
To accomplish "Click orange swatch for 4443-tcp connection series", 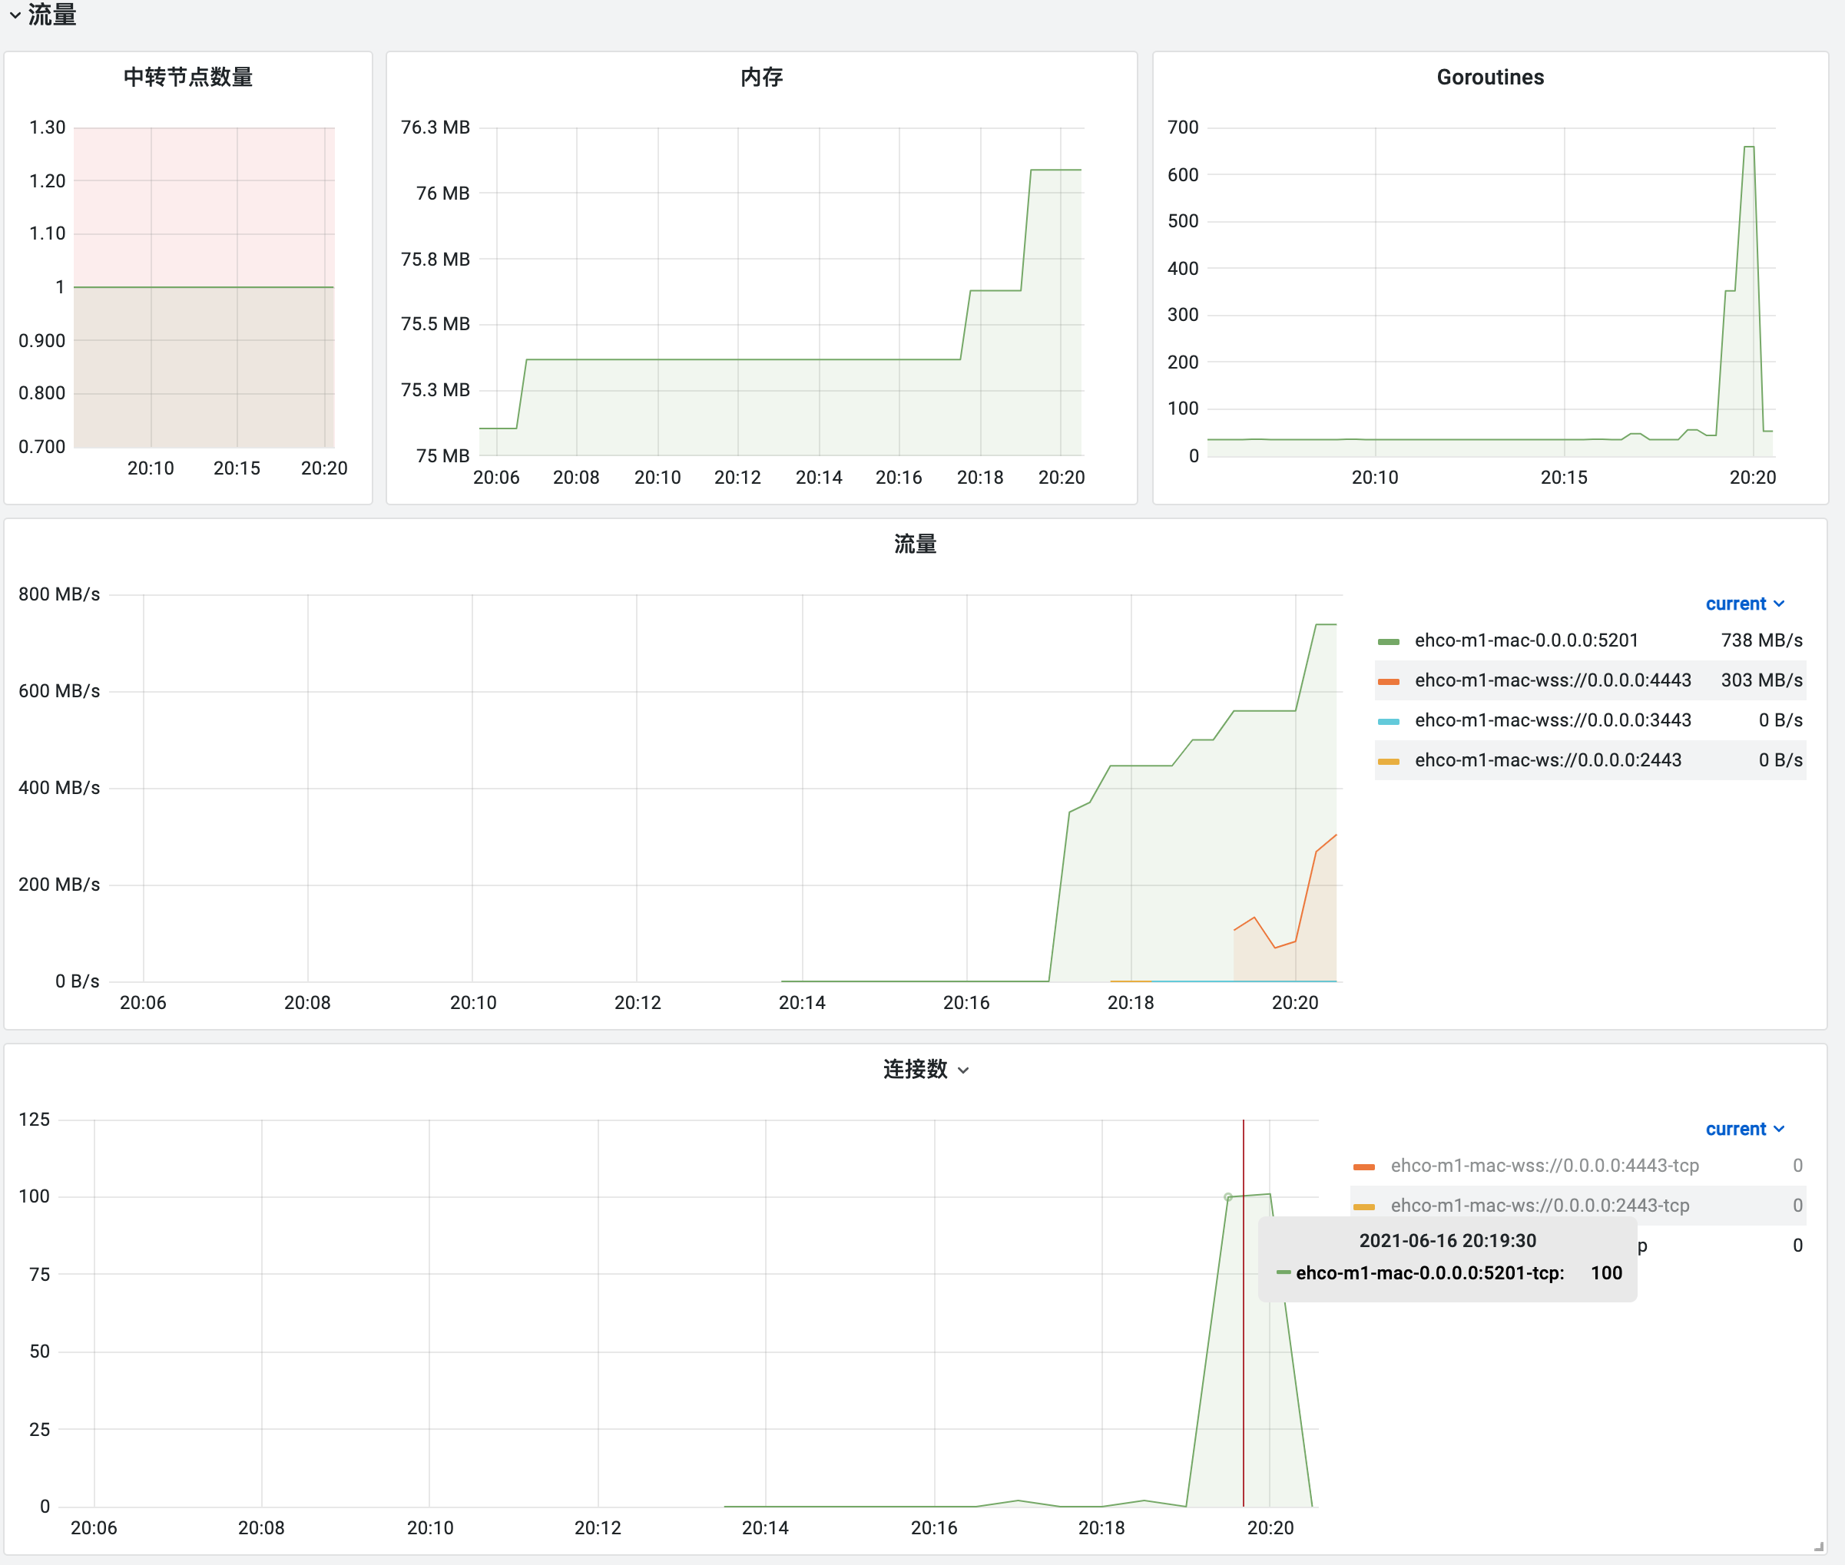I will pyautogui.click(x=1364, y=1166).
